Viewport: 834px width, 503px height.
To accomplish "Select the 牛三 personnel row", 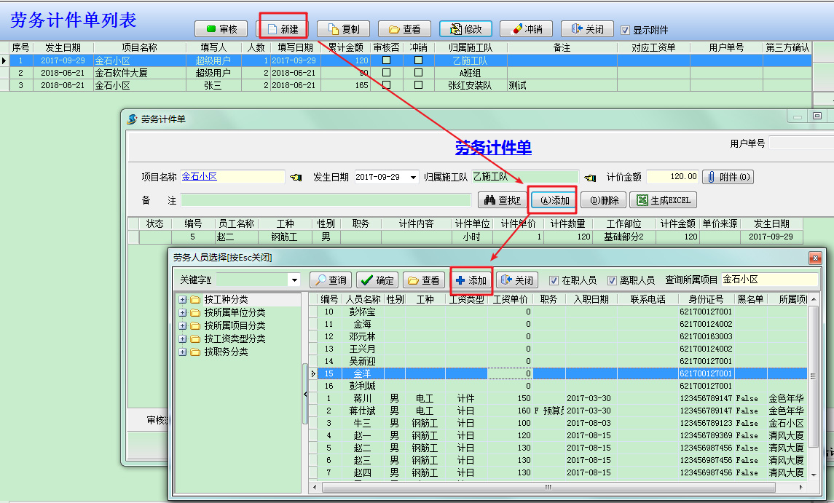I will click(x=562, y=423).
